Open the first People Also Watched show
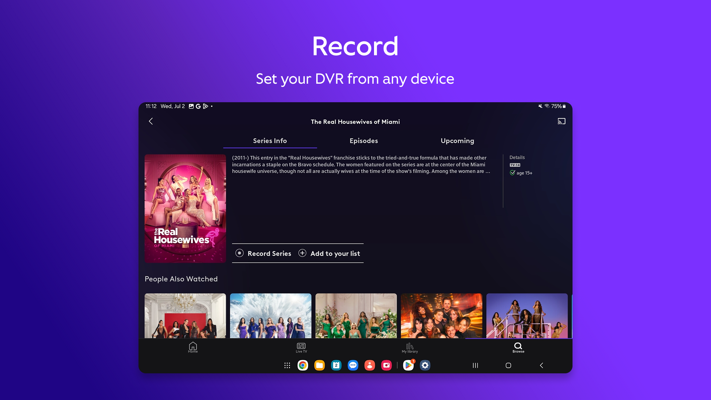The height and width of the screenshot is (400, 711). (185, 316)
